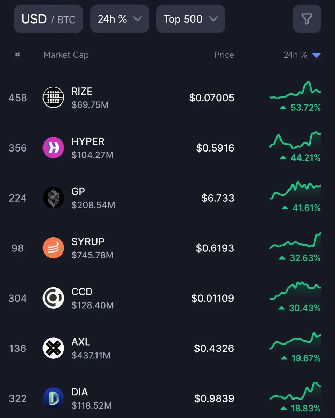Screen dimensions: 335x418
Task: Sort by the # rank column header
Action: [x=17, y=55]
